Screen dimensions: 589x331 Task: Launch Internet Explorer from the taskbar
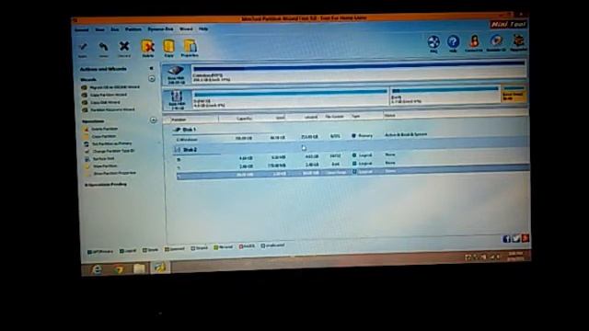coord(97,269)
